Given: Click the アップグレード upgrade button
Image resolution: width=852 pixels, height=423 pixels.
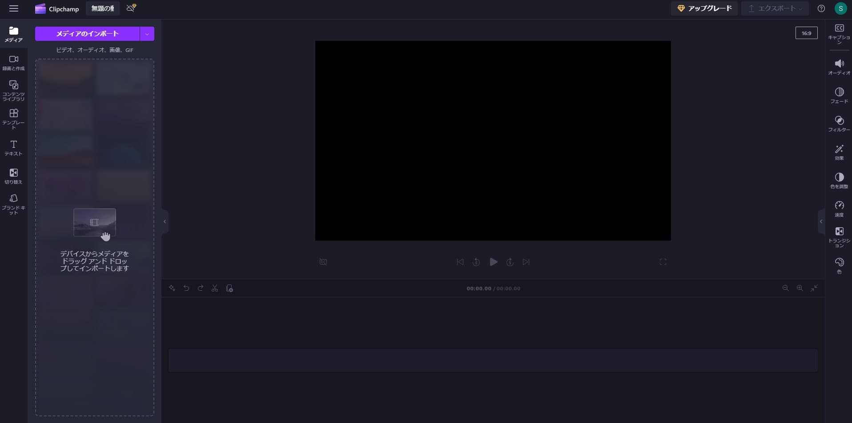Looking at the screenshot, I should [x=704, y=8].
